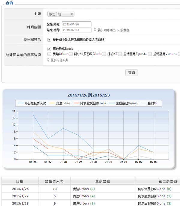180x206 pixels.
Task: Click the 第二多票数 column header
Action: pos(168,181)
